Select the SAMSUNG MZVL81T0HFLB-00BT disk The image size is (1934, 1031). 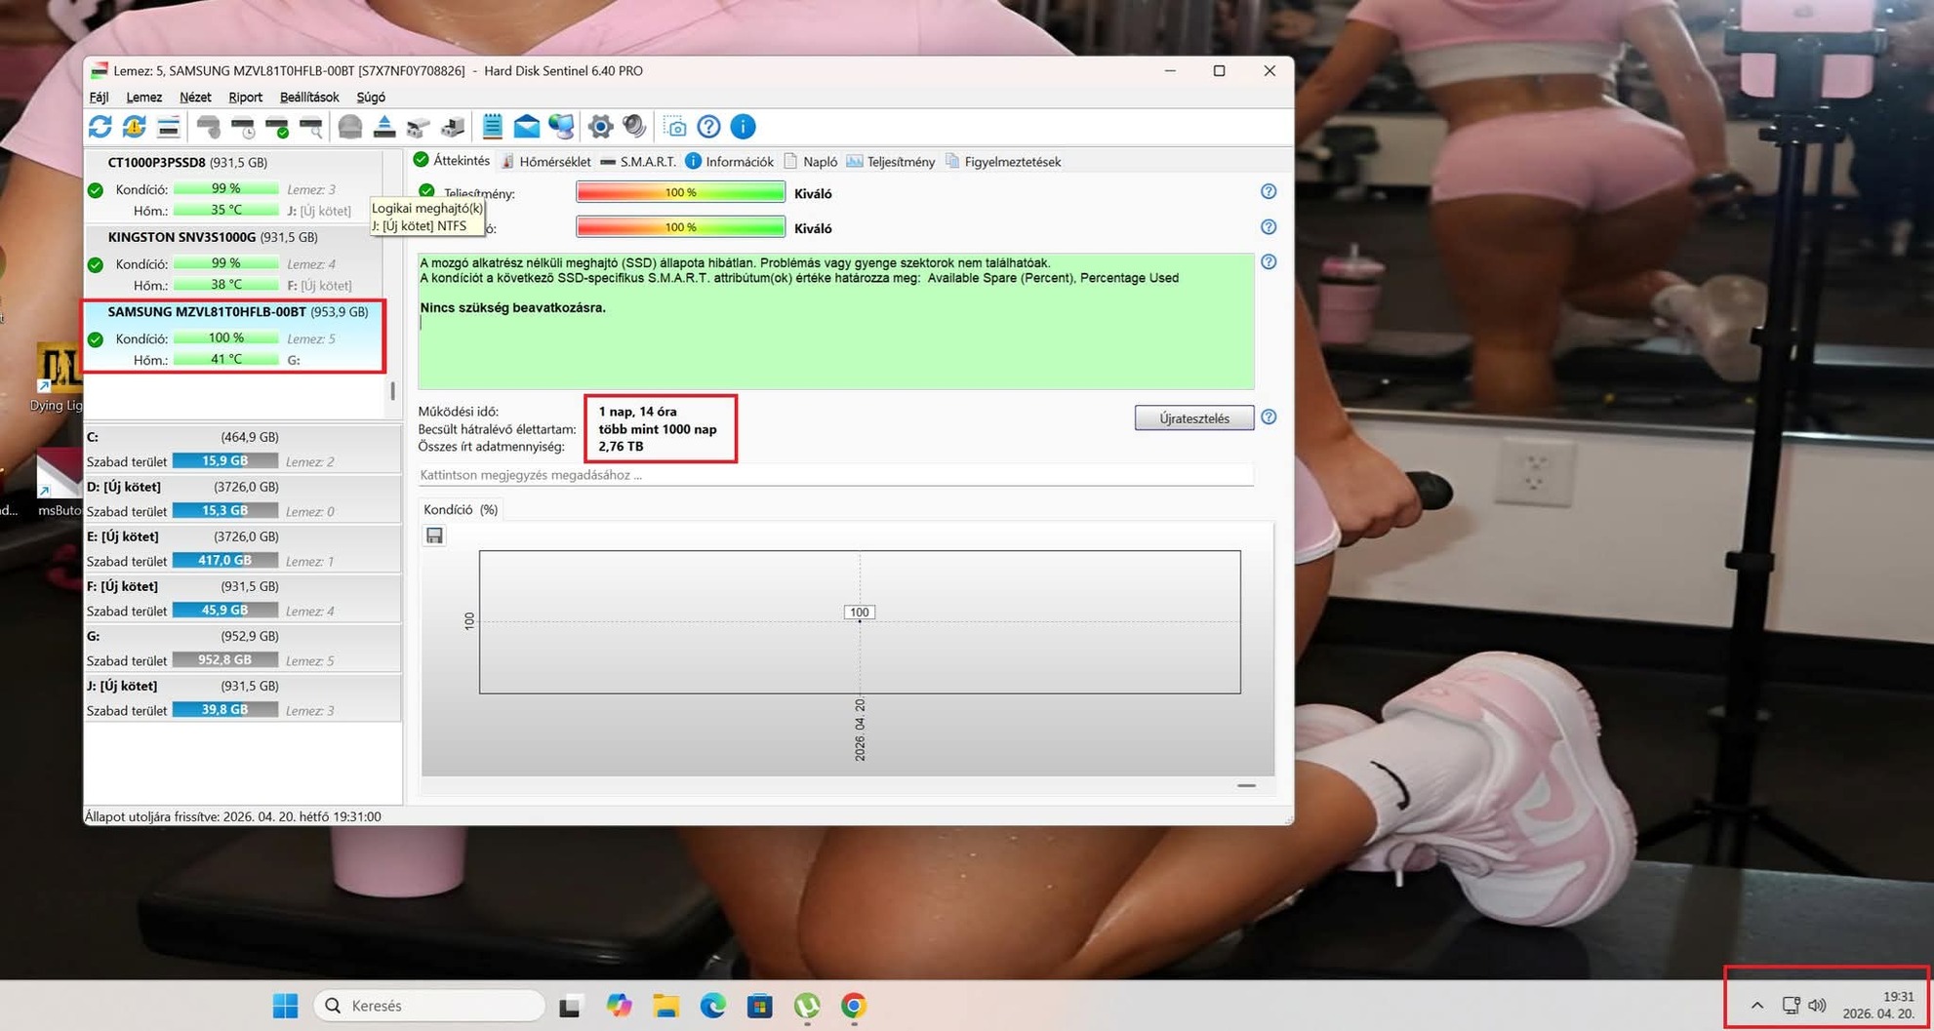[x=233, y=337]
